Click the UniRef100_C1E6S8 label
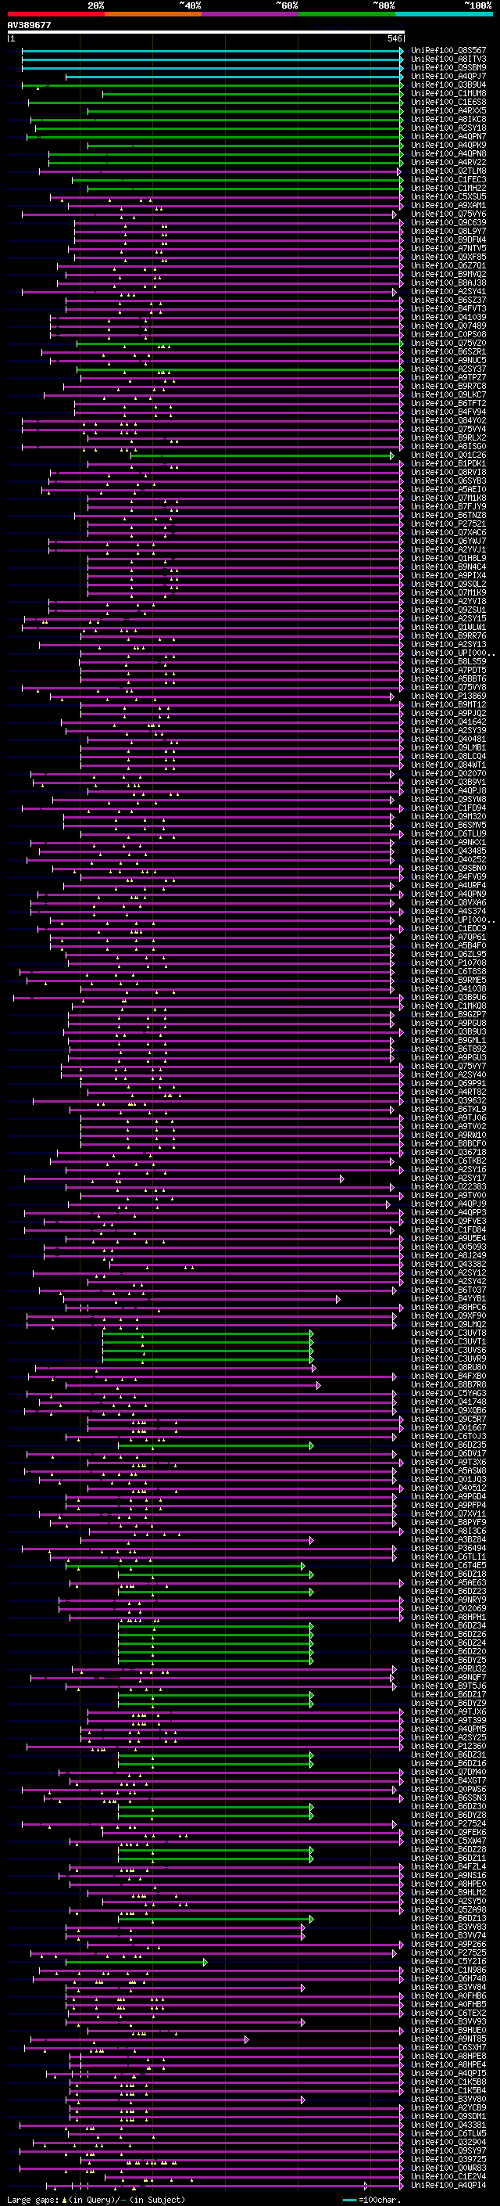Image resolution: width=500 pixels, height=2206 pixels. coord(448,102)
